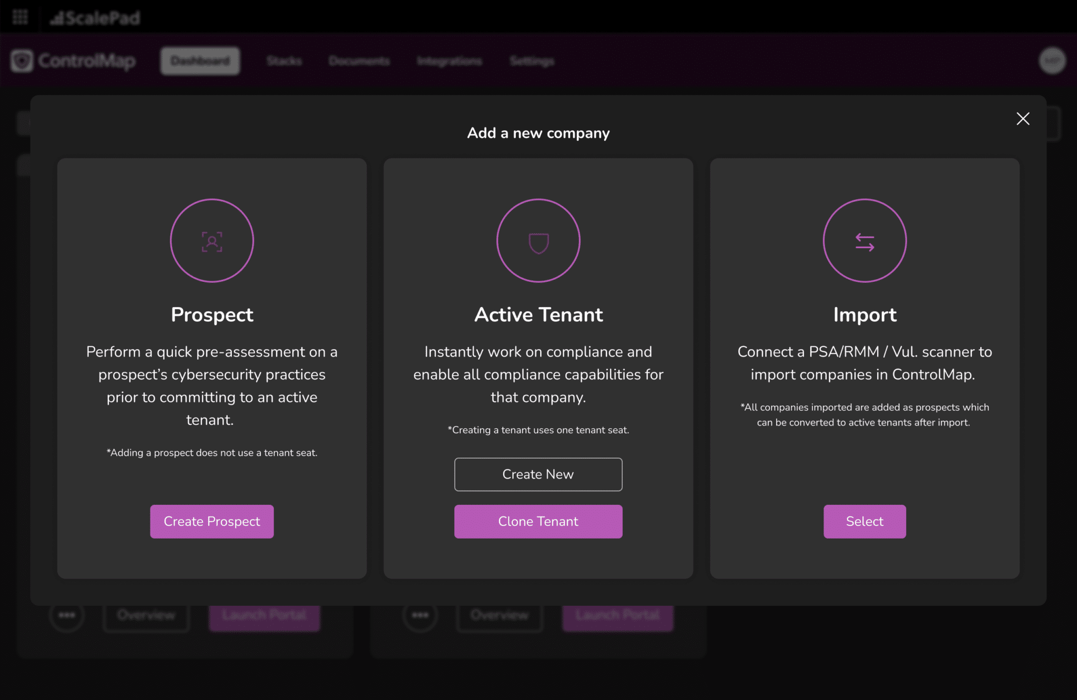Click the Active Tenant shield icon
Image resolution: width=1077 pixels, height=700 pixels.
tap(538, 240)
